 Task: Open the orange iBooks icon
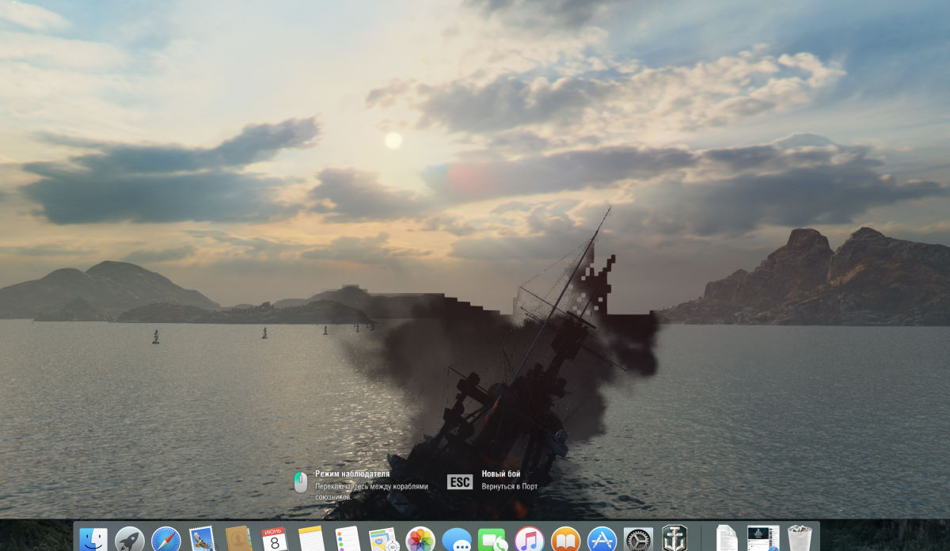pyautogui.click(x=565, y=539)
